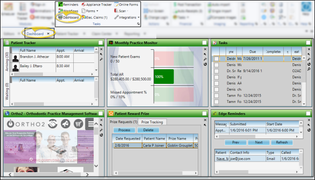Click the Refresh button in Edge Reminders
This screenshot has width=315, height=180.
pos(282,142)
